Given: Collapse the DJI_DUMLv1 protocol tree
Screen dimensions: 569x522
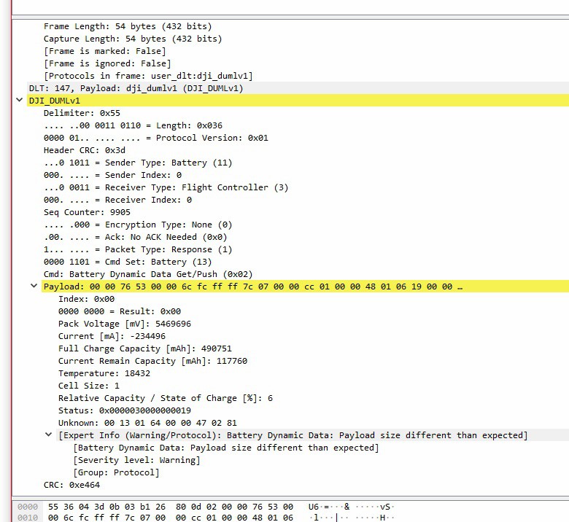Looking at the screenshot, I should pyautogui.click(x=20, y=100).
